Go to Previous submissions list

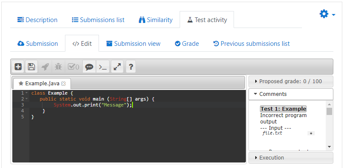coord(251,44)
